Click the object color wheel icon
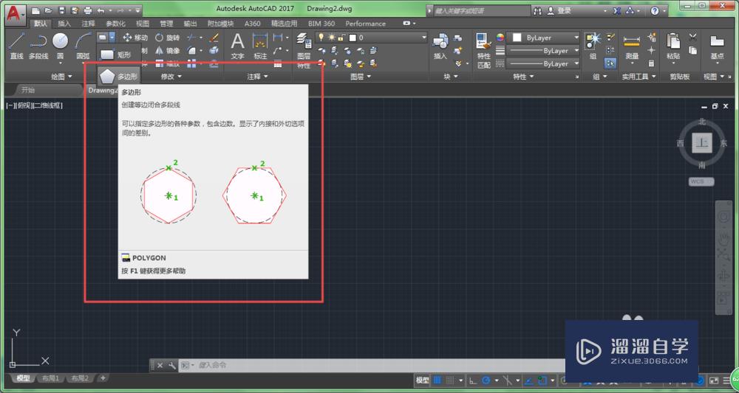 [500, 38]
